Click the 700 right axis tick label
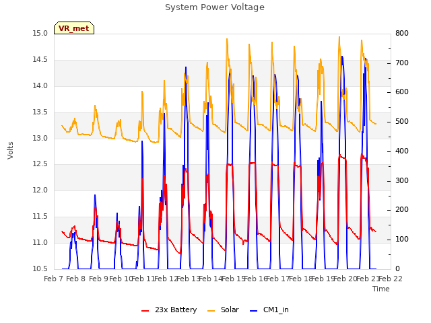The image size is (431, 323). [x=402, y=63]
